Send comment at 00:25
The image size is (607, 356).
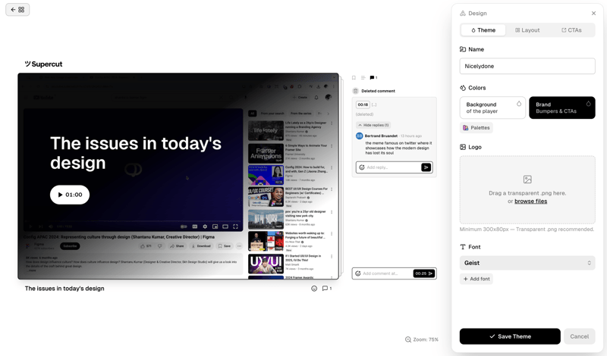424,273
